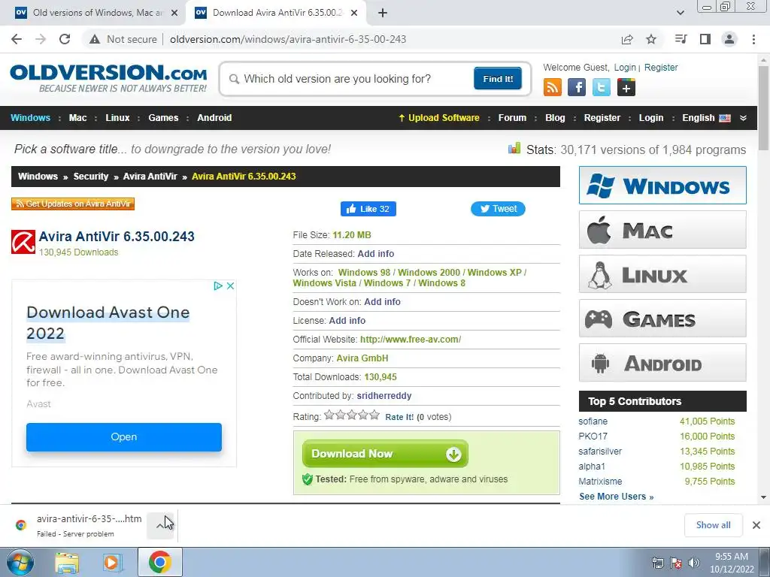Click the Not secure warning icon
This screenshot has height=577, width=770.
(x=95, y=39)
